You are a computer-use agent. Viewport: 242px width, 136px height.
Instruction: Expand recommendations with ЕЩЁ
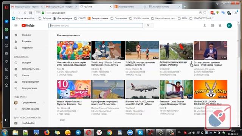click(62, 120)
